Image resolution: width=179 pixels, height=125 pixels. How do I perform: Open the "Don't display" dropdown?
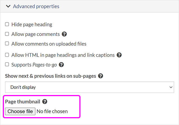89,87
